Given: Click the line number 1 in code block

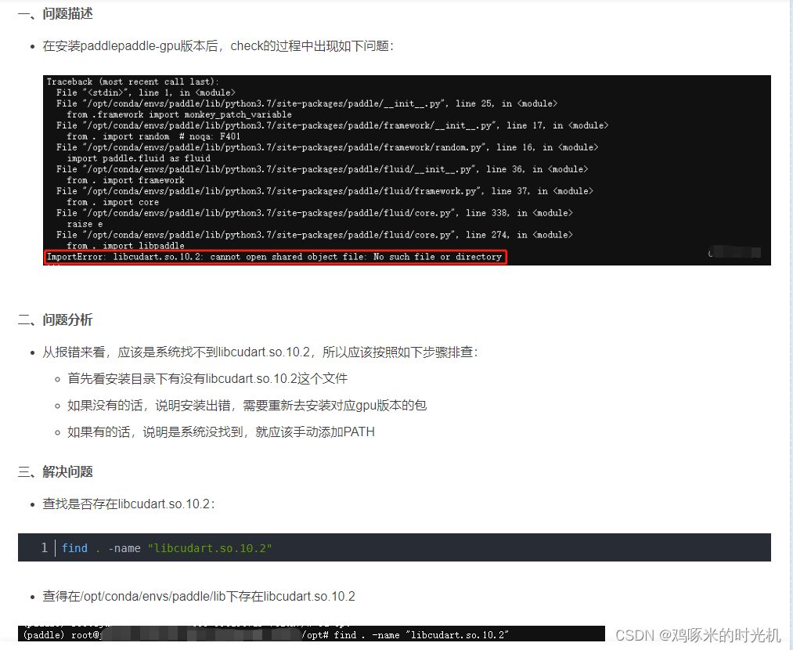Looking at the screenshot, I should [x=44, y=547].
